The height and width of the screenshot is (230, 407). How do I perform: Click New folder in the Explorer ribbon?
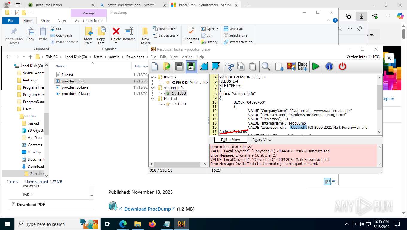point(145,36)
